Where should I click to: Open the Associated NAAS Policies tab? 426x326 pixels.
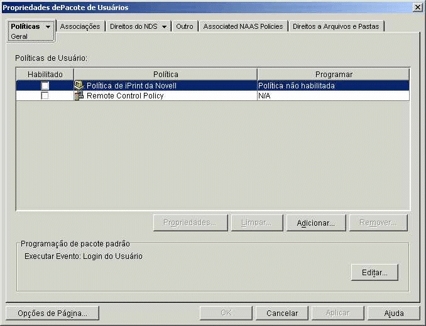(243, 26)
